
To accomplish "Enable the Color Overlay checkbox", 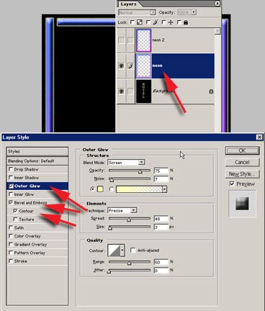I will pyautogui.click(x=11, y=236).
